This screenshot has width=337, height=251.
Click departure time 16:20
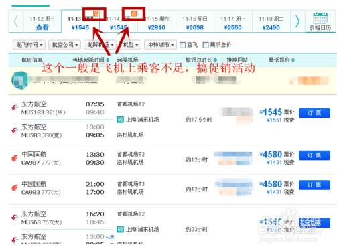(x=95, y=214)
